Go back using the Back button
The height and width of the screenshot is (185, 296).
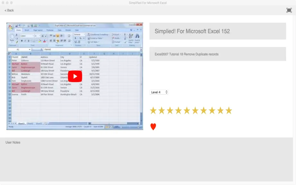coord(9,10)
